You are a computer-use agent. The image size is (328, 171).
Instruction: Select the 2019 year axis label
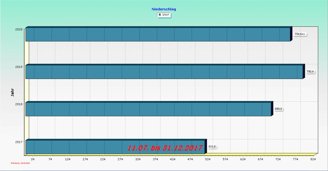(x=19, y=67)
